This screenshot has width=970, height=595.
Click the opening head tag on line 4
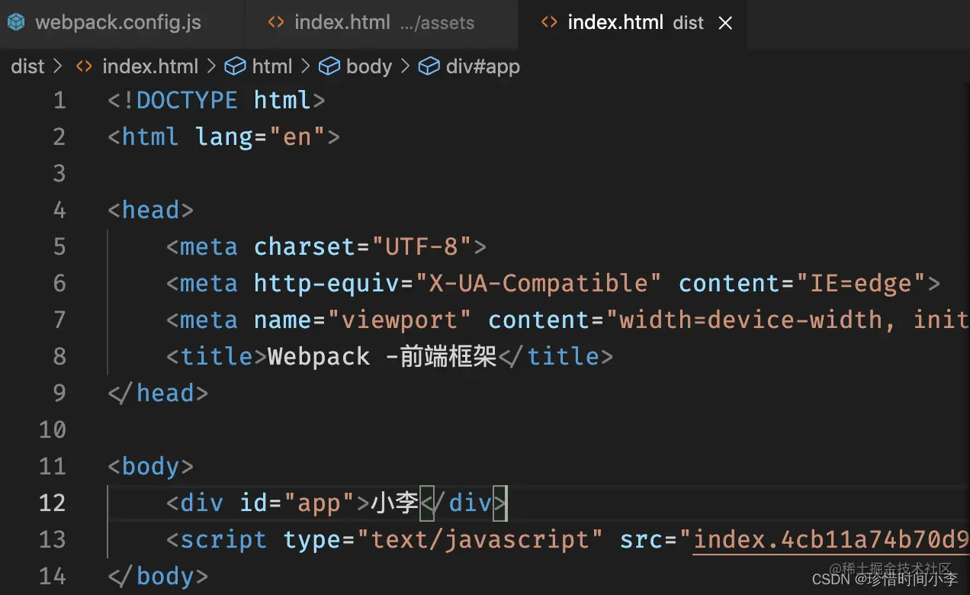tap(151, 211)
